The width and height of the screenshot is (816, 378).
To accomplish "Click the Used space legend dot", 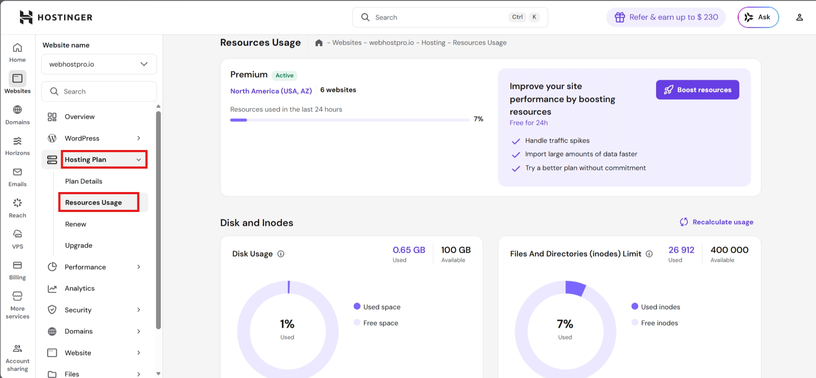I will (x=357, y=306).
